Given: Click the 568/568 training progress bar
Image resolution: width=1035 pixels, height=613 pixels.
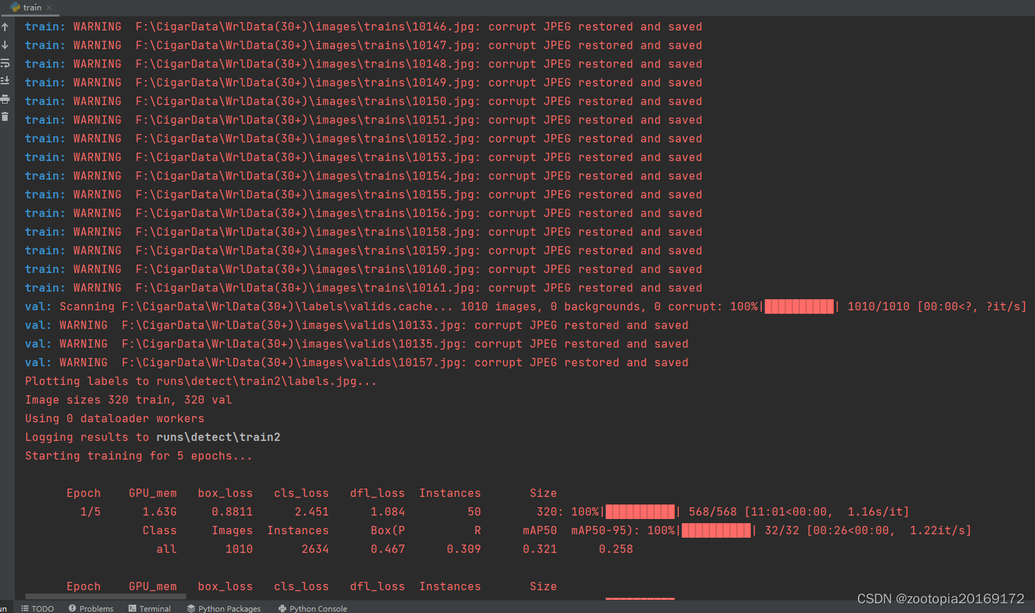Looking at the screenshot, I should (x=640, y=512).
